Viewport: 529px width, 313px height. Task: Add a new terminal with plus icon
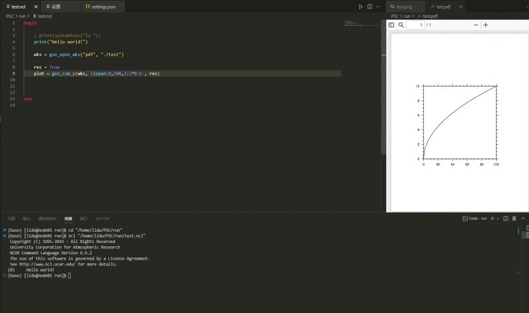491,218
